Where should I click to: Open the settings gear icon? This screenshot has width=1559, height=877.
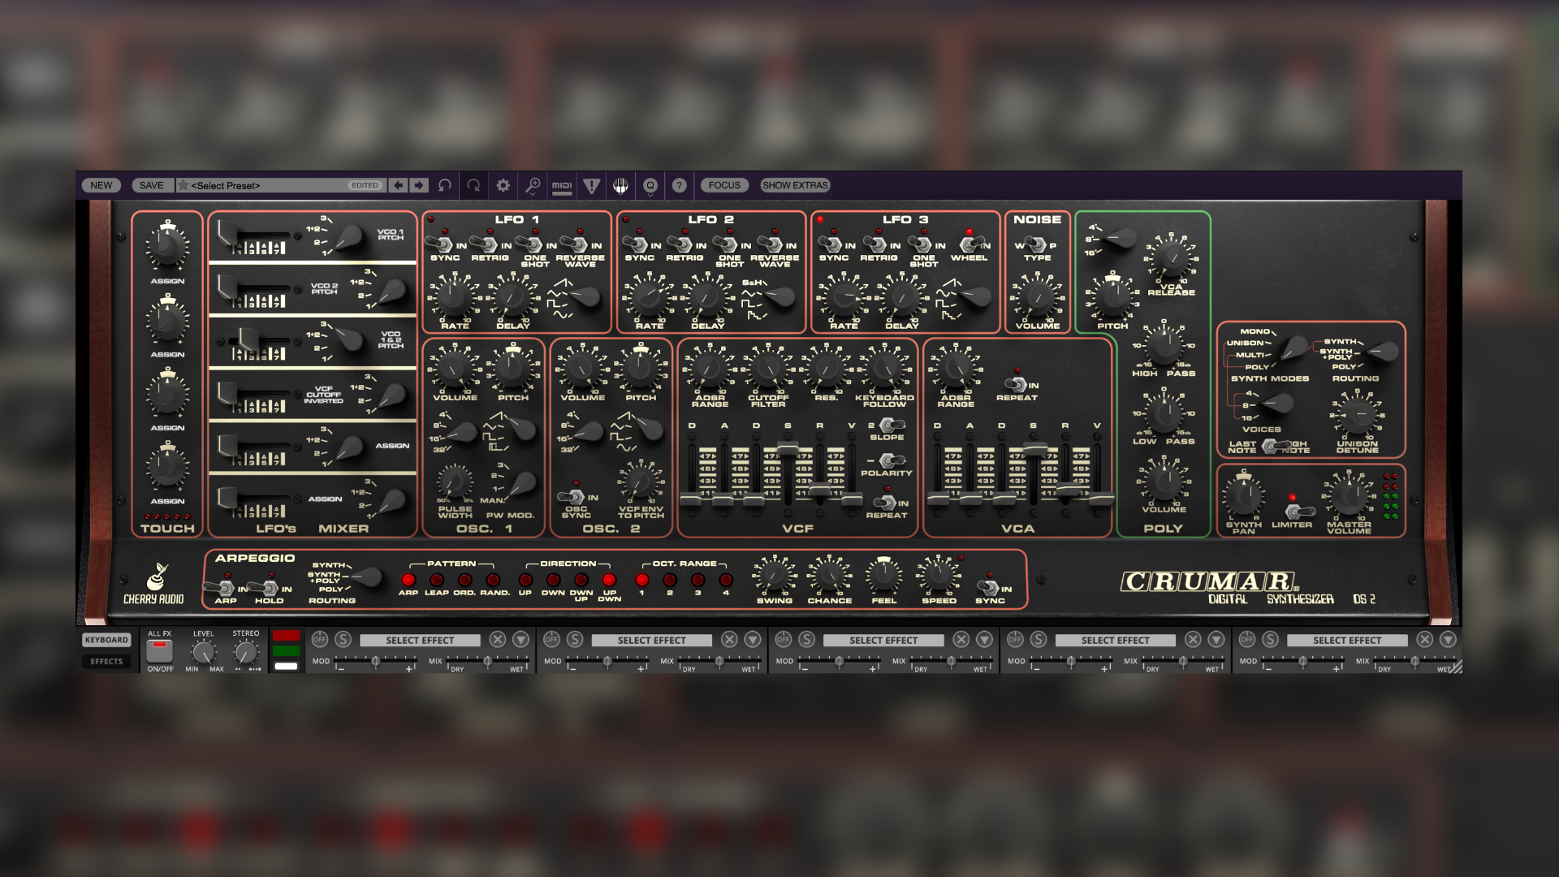pyautogui.click(x=503, y=185)
